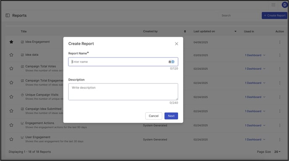The width and height of the screenshot is (289, 161).
Task: Open the apps grid icon
Action: point(273,5)
